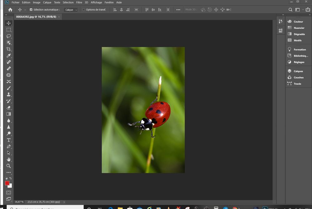312x209 pixels.
Task: Open the Calque selection dropdown
Action: 71,10
